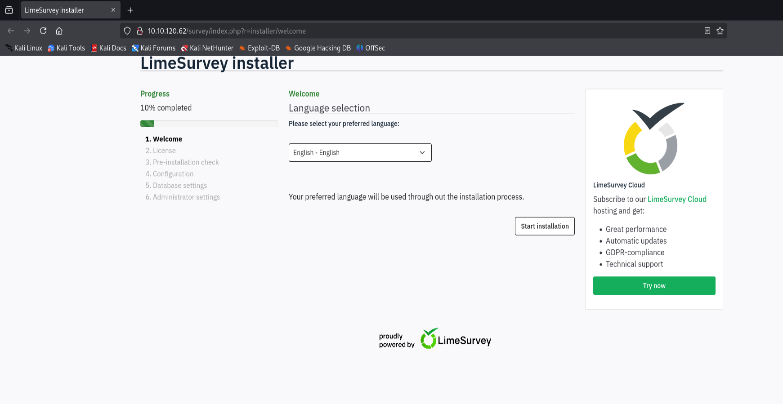Open the Kali Tools bookmark

[x=67, y=48]
